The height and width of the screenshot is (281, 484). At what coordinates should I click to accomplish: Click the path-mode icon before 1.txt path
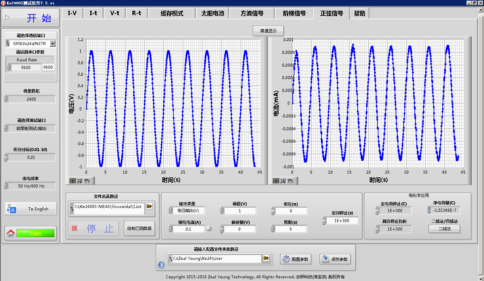(x=72, y=208)
